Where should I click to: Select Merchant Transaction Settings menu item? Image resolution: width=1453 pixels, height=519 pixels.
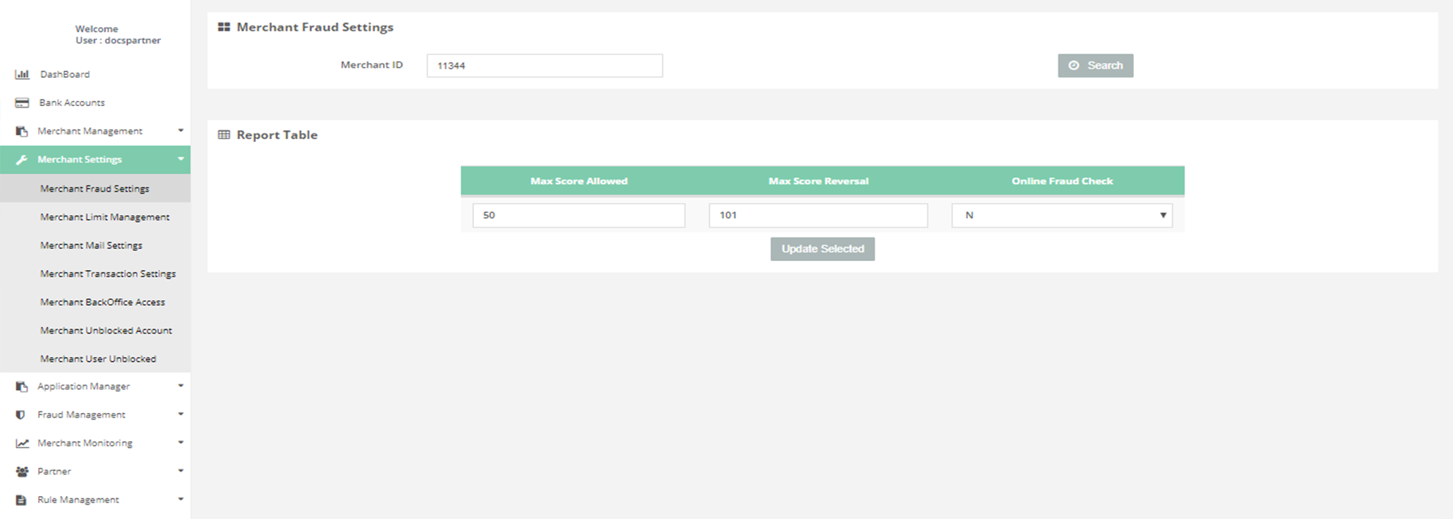point(108,273)
